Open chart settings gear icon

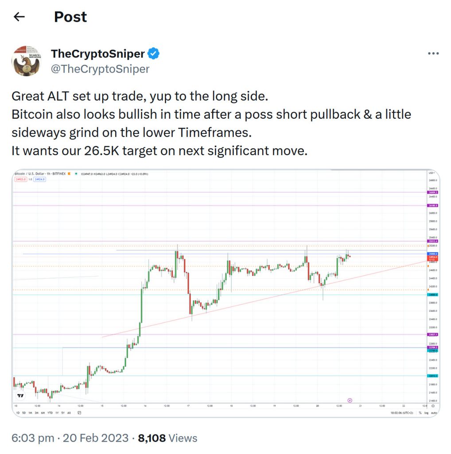(433, 406)
